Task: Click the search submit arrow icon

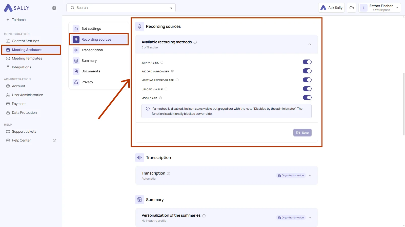Action: pyautogui.click(x=171, y=8)
